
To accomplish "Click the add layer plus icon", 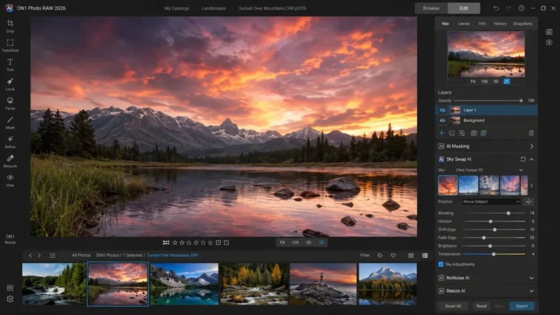I will click(x=441, y=133).
